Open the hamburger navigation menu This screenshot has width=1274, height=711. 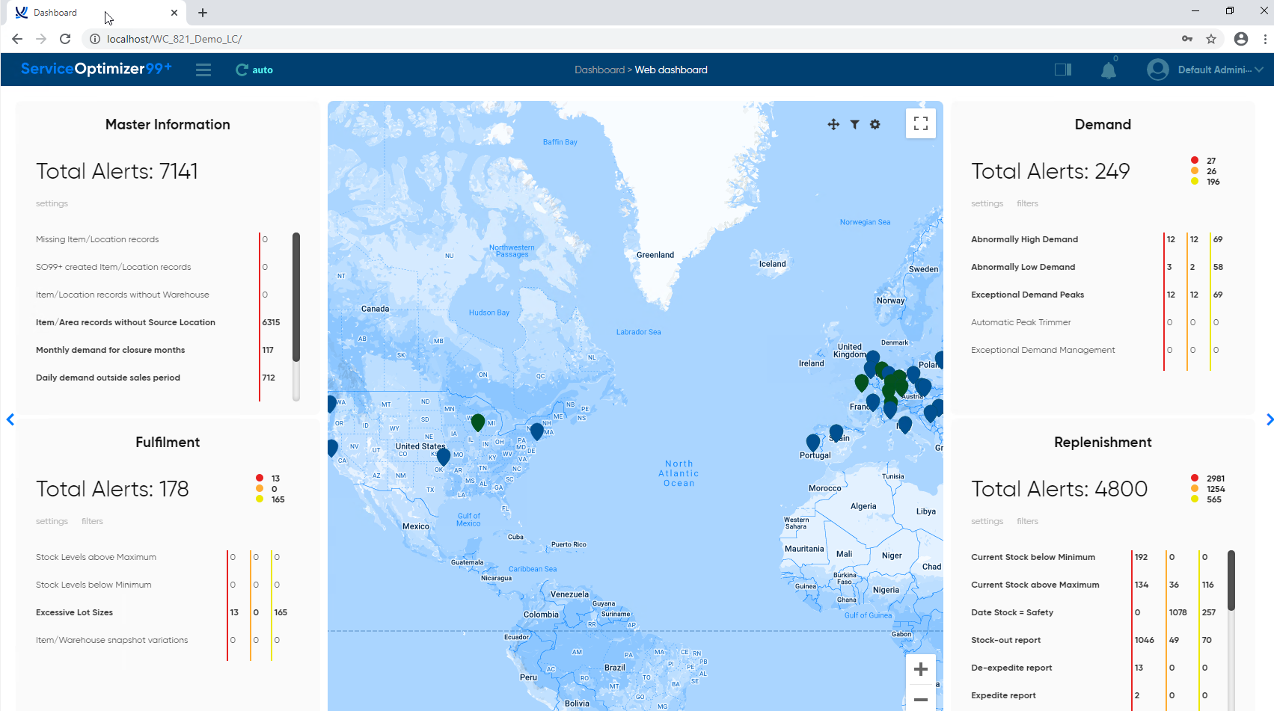coord(203,70)
